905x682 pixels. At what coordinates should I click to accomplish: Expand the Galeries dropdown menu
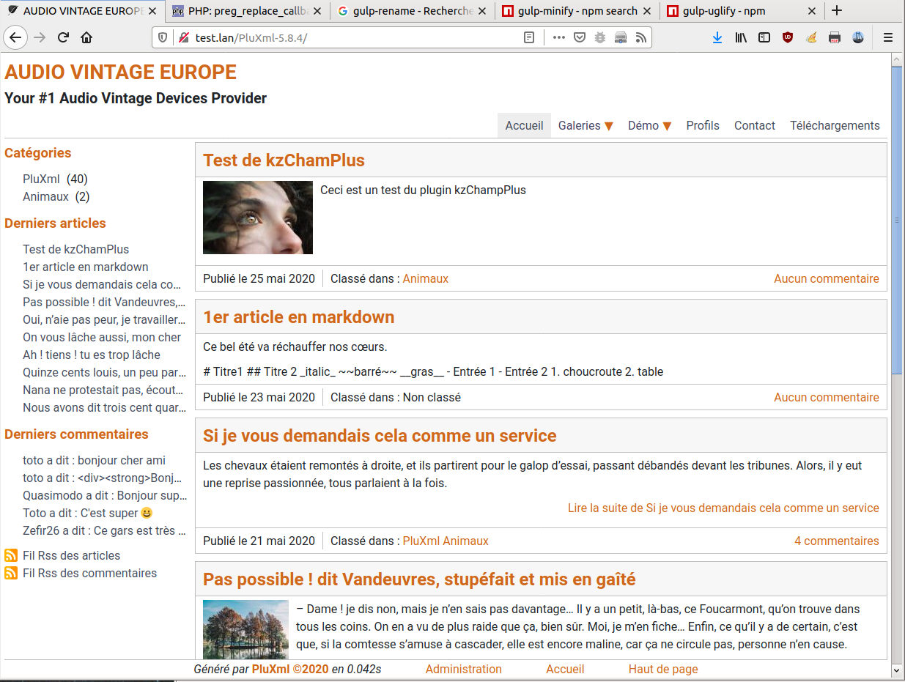tap(586, 125)
